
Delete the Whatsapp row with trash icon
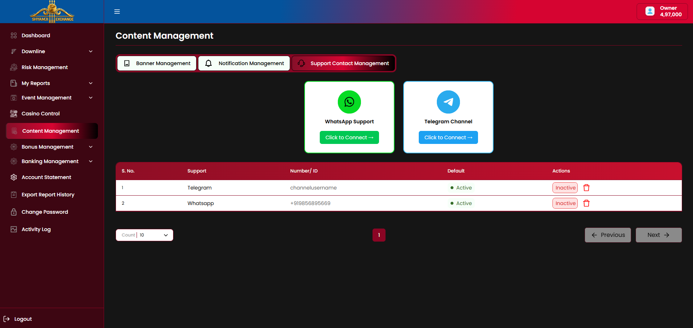tap(586, 203)
